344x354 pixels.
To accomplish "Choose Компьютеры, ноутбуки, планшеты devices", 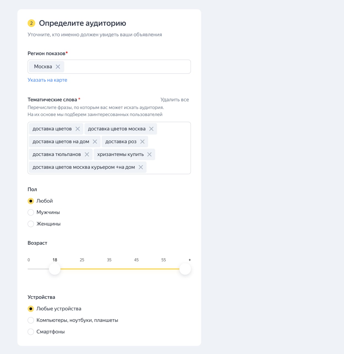I will click(x=31, y=320).
